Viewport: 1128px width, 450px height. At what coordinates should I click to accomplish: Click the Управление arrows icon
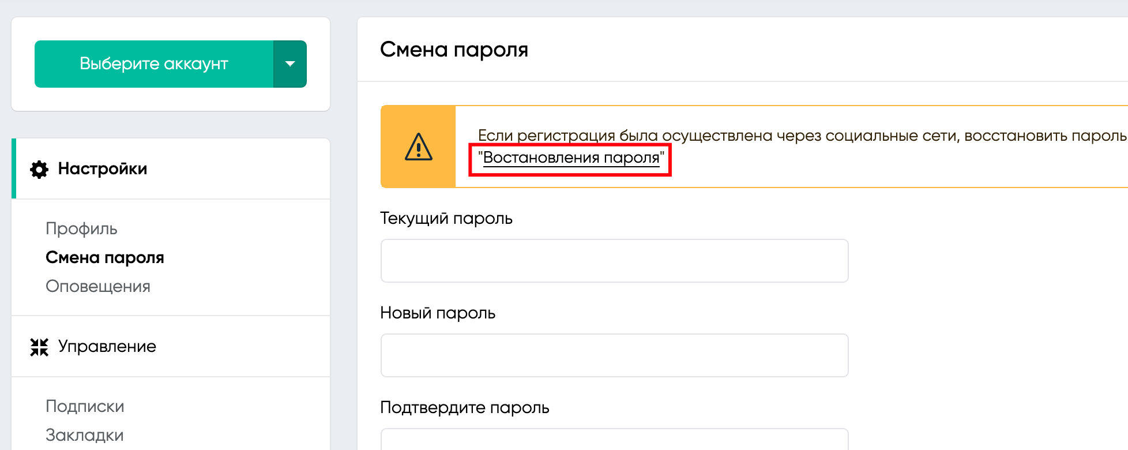[x=39, y=347]
